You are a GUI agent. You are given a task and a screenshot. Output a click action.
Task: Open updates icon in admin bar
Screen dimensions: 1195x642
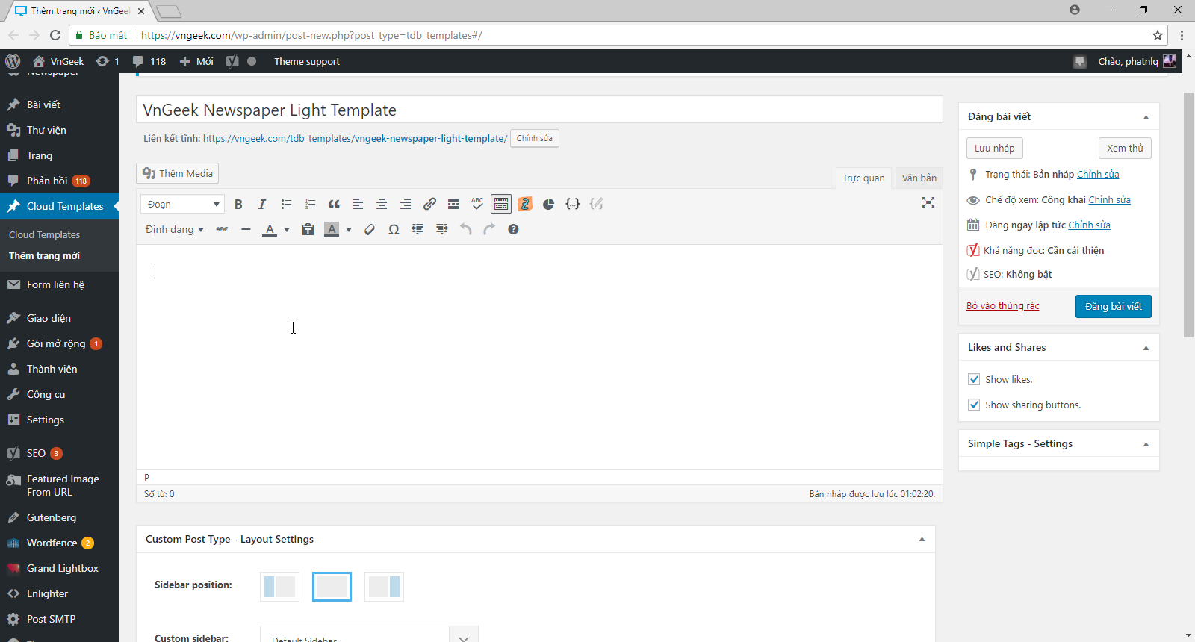point(108,61)
